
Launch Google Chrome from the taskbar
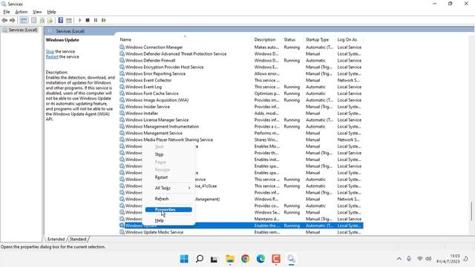(246, 259)
